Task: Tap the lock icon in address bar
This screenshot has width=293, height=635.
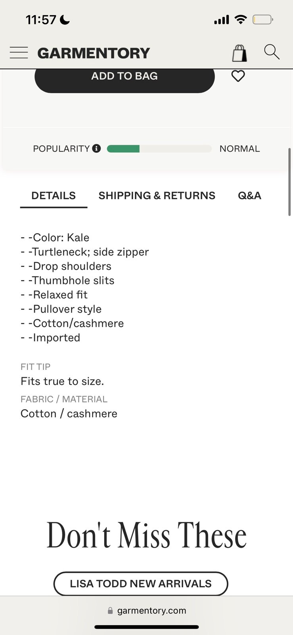Action: (x=110, y=611)
